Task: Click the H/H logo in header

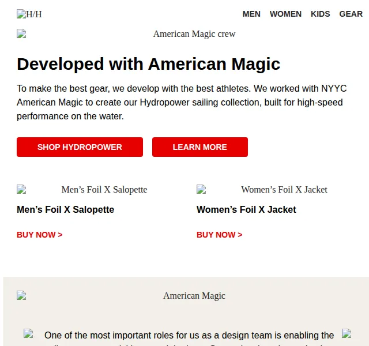Action: coord(29,14)
